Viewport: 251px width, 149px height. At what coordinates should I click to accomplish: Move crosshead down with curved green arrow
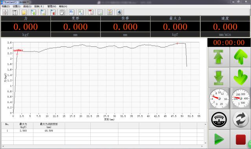coord(240,77)
